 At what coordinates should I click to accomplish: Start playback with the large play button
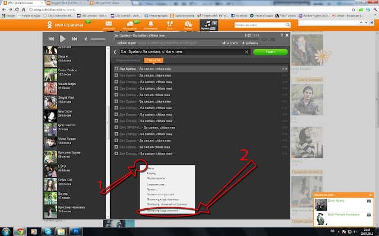[62, 39]
